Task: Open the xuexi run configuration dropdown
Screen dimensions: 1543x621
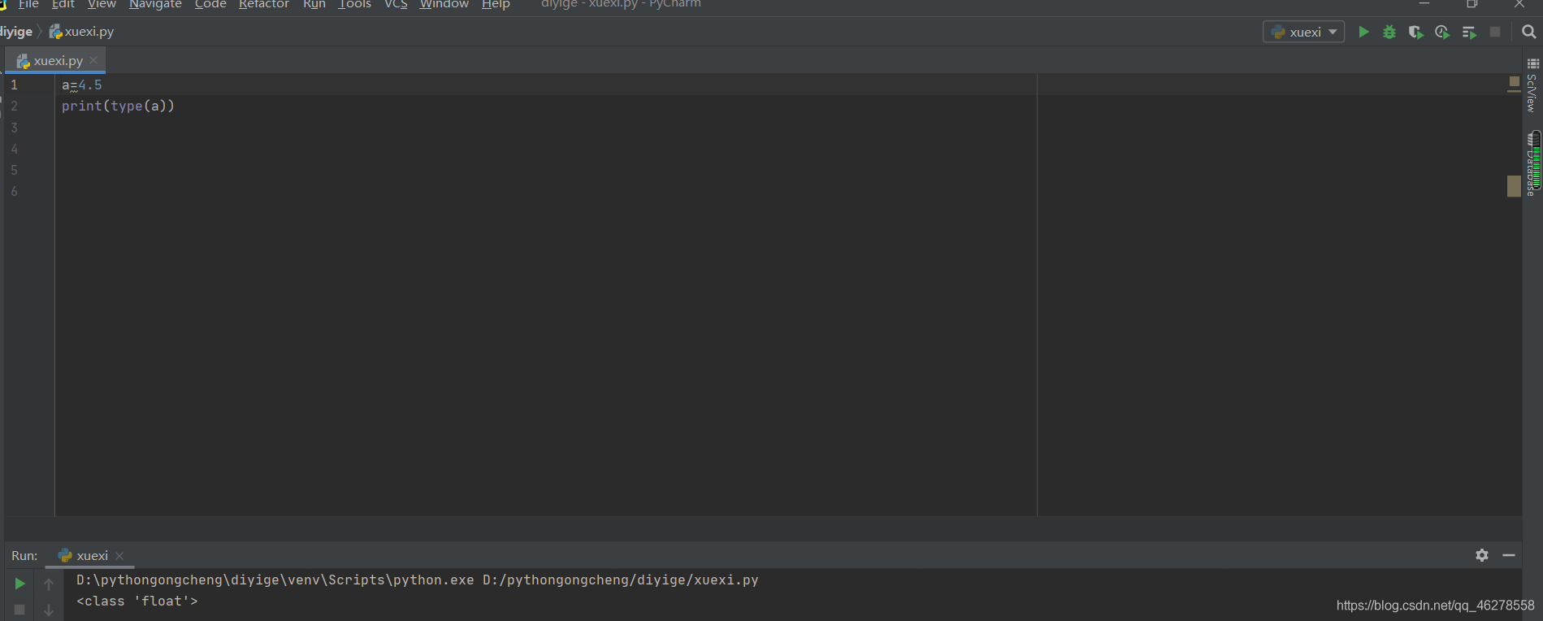Action: [1303, 32]
